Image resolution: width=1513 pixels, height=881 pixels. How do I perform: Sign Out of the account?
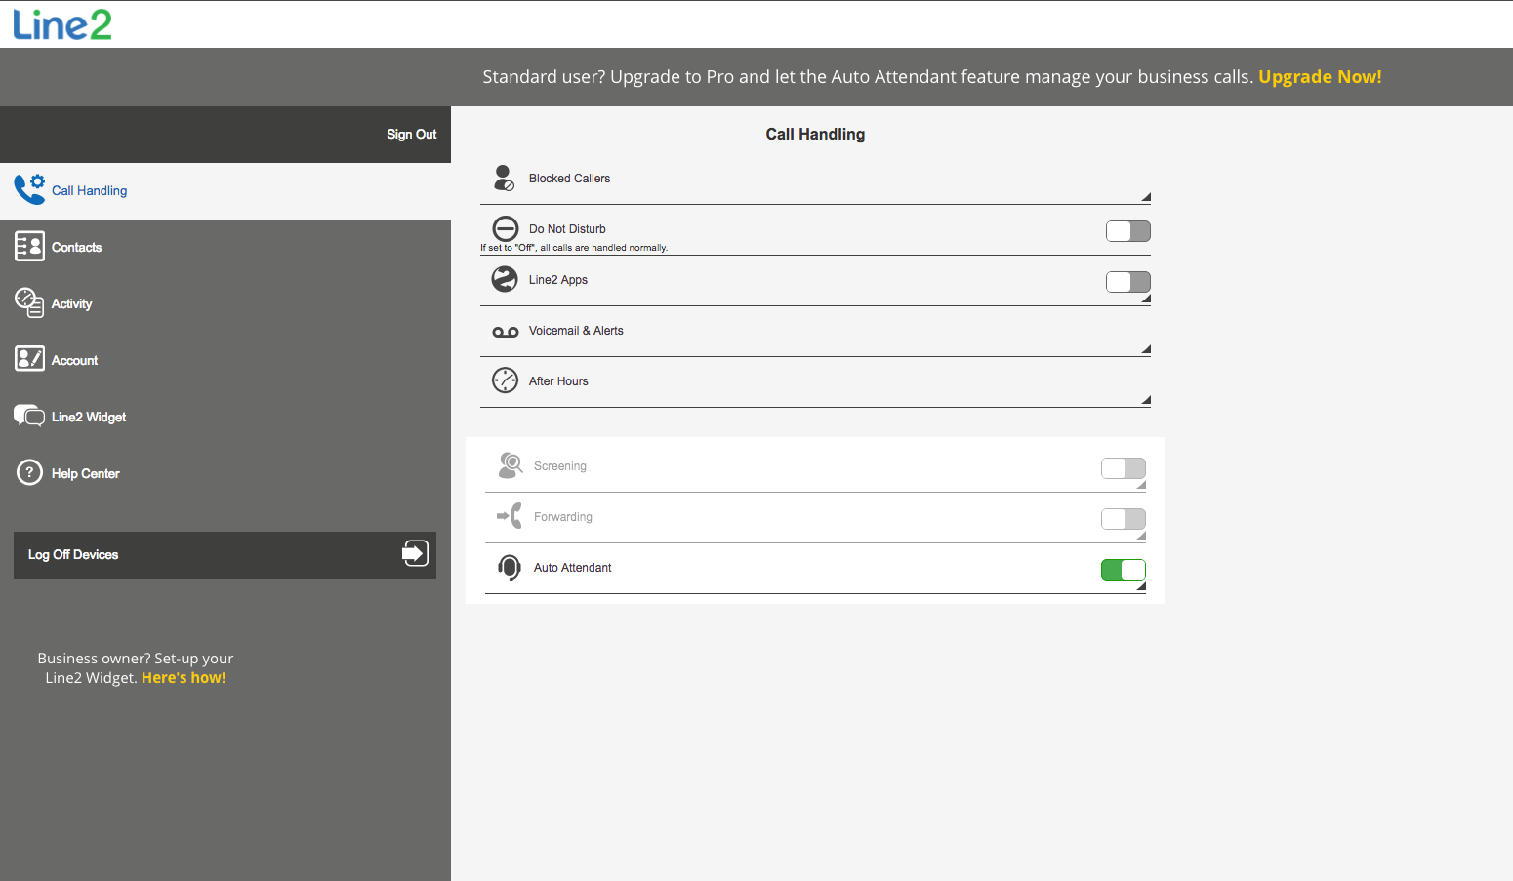(x=411, y=135)
